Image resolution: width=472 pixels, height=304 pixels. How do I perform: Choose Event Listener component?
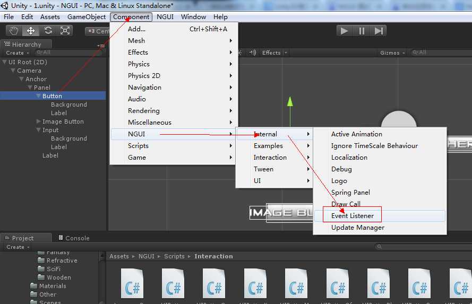[x=380, y=216]
